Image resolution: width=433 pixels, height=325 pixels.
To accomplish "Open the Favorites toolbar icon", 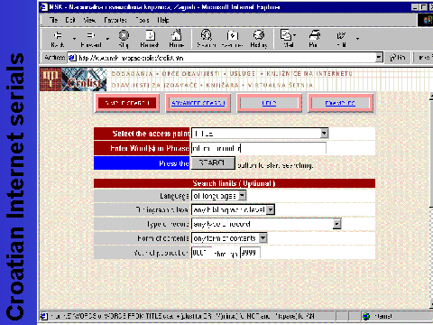I will pyautogui.click(x=232, y=39).
